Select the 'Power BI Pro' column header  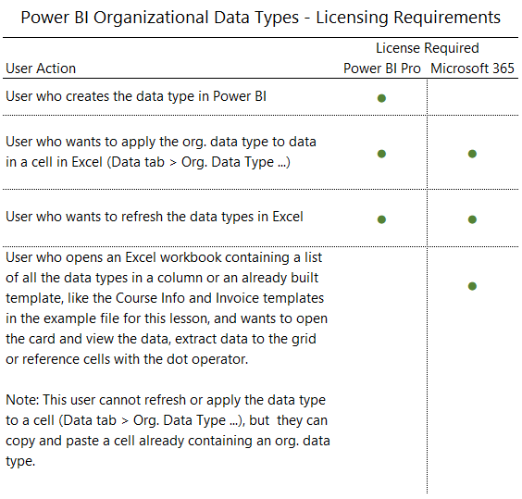click(382, 69)
